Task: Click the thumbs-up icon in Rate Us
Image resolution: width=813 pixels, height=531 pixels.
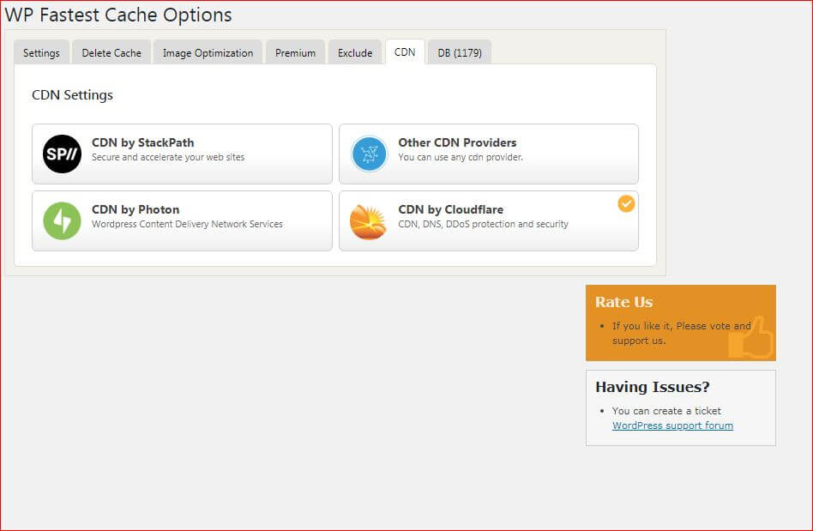Action: pos(750,338)
